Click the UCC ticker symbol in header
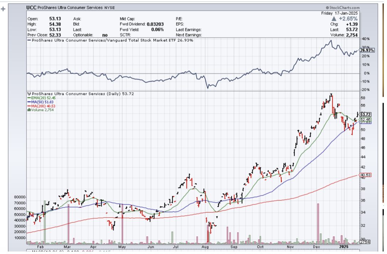 click(32, 7)
